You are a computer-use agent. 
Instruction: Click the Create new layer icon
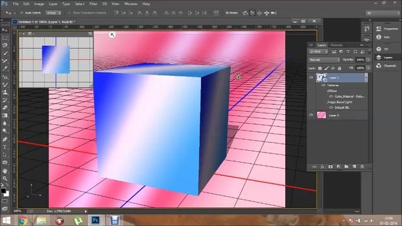pyautogui.click(x=354, y=167)
